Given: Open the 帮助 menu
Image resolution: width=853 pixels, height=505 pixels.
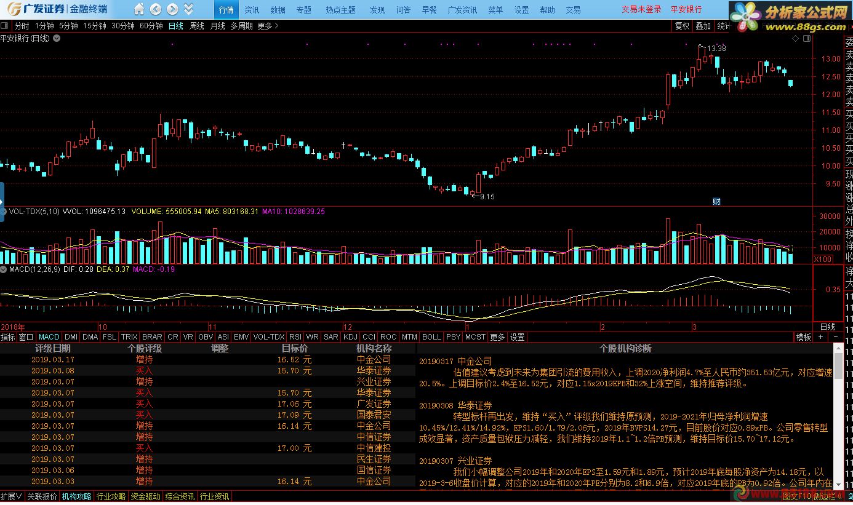Looking at the screenshot, I should point(547,10).
